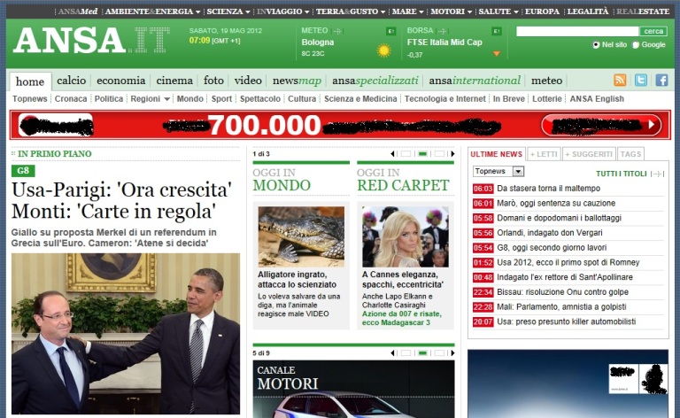Open the Topnews dropdown in Ultime News
680x418 pixels.
[498, 171]
